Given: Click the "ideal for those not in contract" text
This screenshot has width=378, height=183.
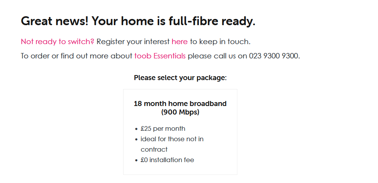Looking at the screenshot, I should pyautogui.click(x=172, y=139).
